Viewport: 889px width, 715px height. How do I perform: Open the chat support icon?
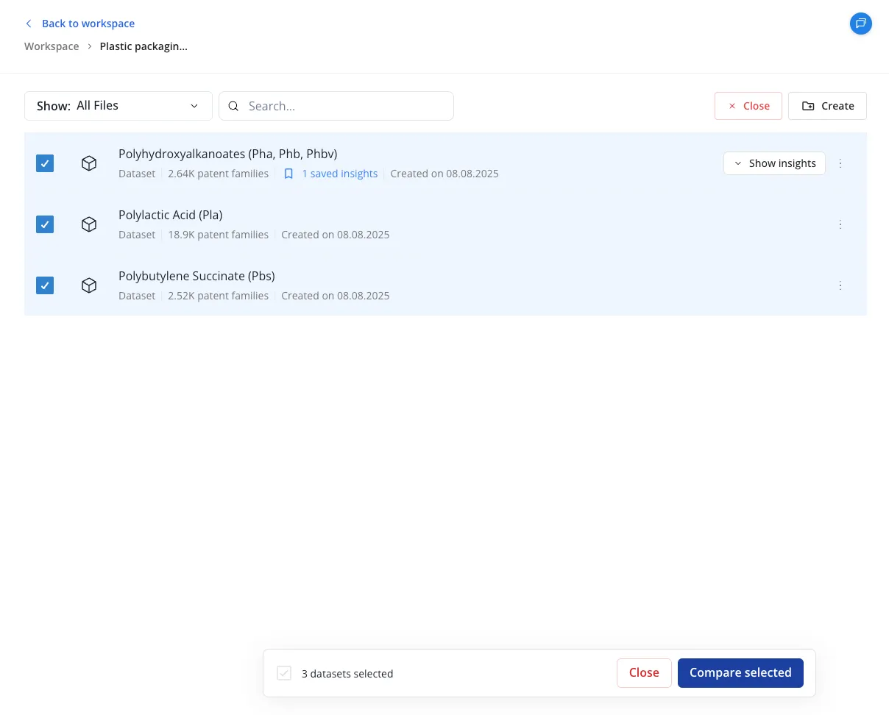point(860,24)
